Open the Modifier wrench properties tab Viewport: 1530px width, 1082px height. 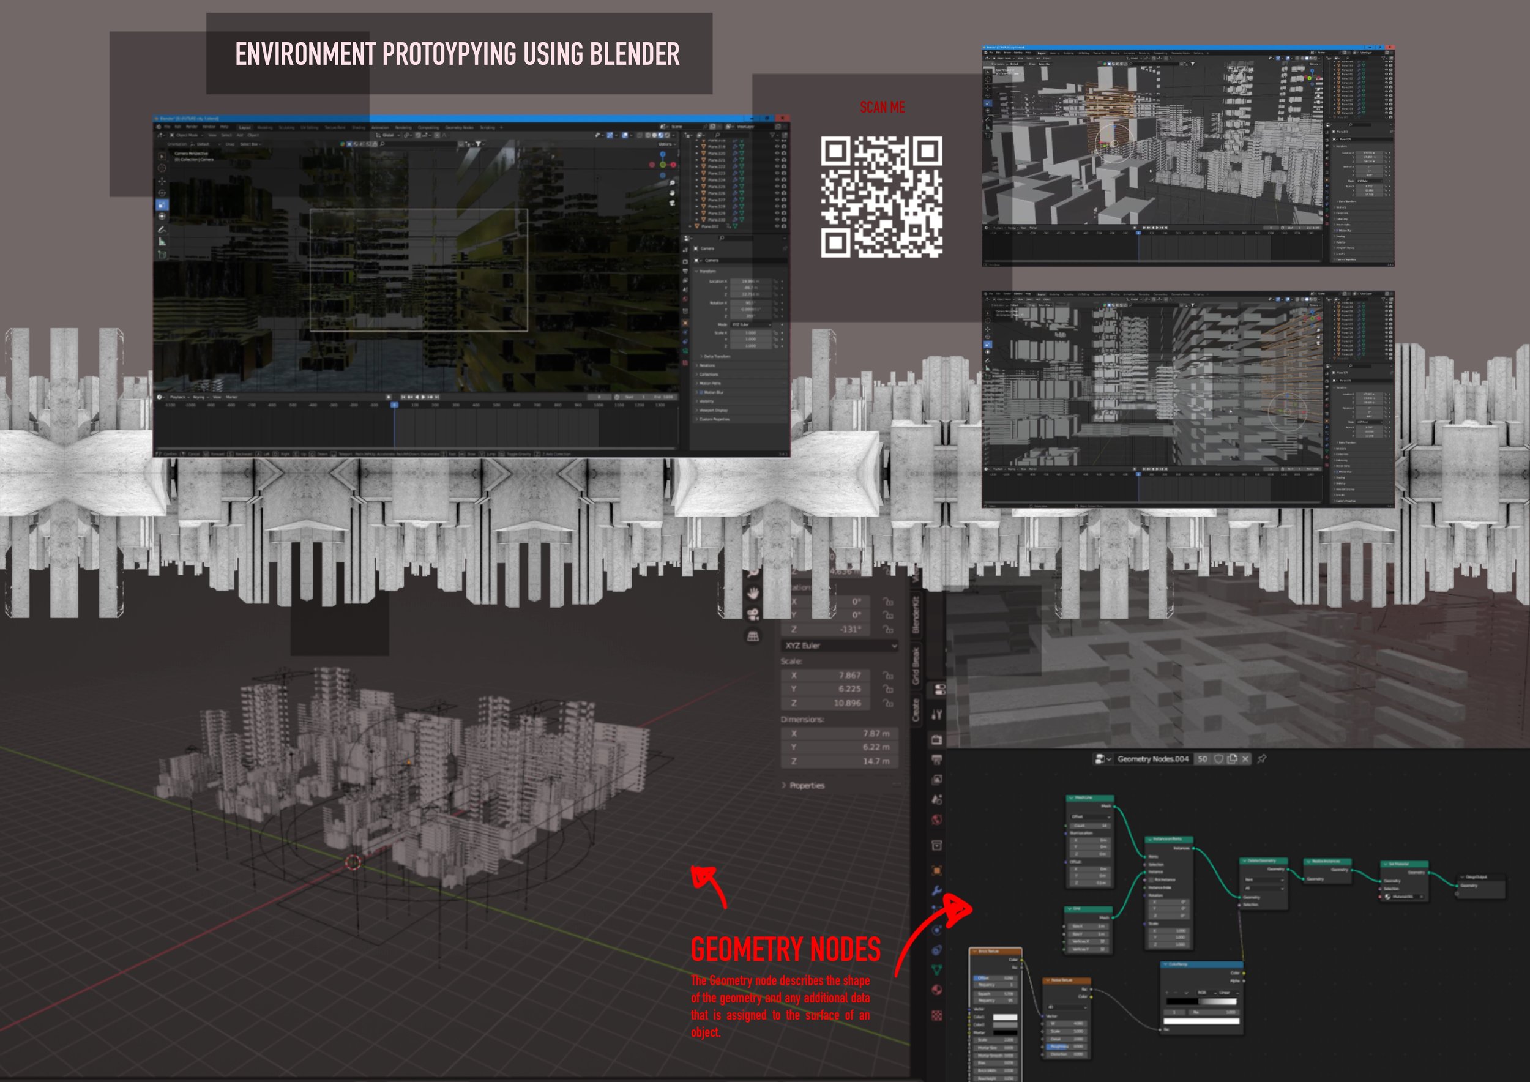[937, 891]
